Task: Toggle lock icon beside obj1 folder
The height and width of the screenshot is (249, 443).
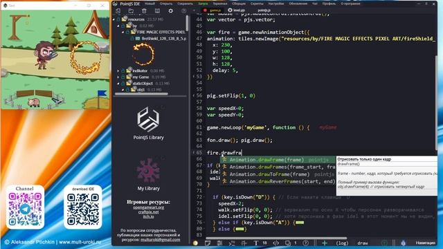Action: [x=127, y=90]
